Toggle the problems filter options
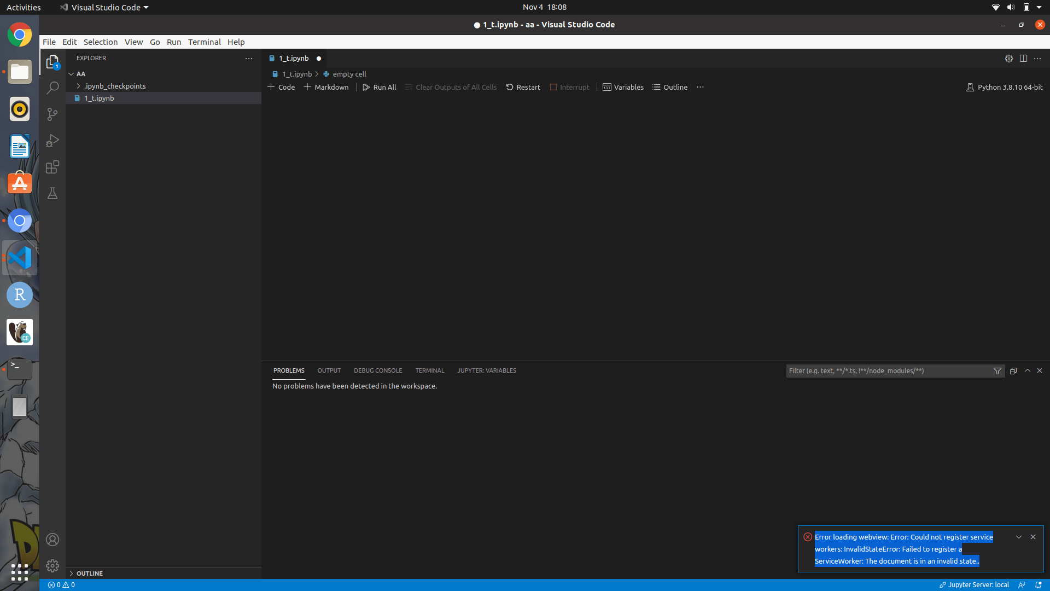 point(997,370)
